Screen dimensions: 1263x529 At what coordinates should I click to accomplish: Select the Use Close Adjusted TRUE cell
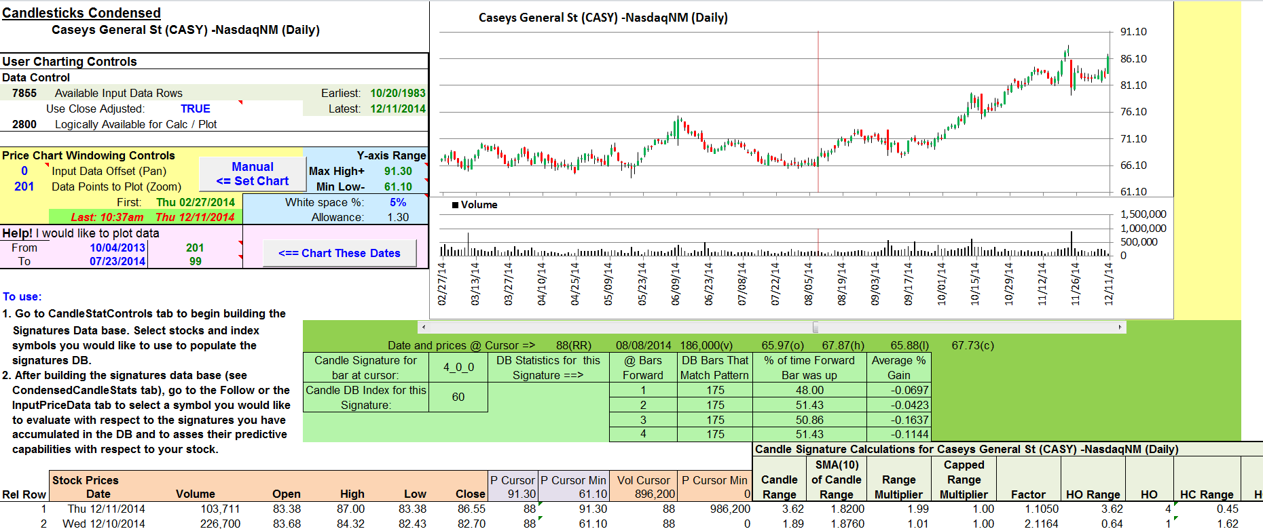(196, 109)
